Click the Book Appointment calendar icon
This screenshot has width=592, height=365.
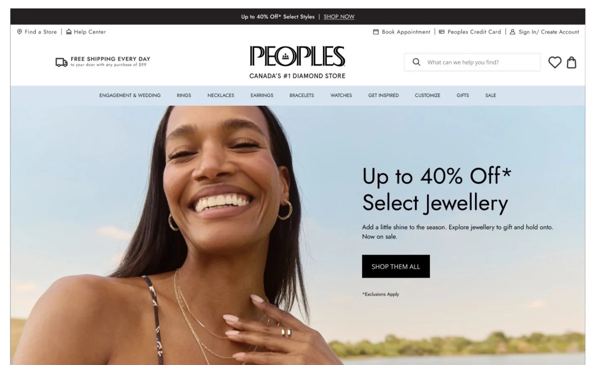pyautogui.click(x=376, y=32)
